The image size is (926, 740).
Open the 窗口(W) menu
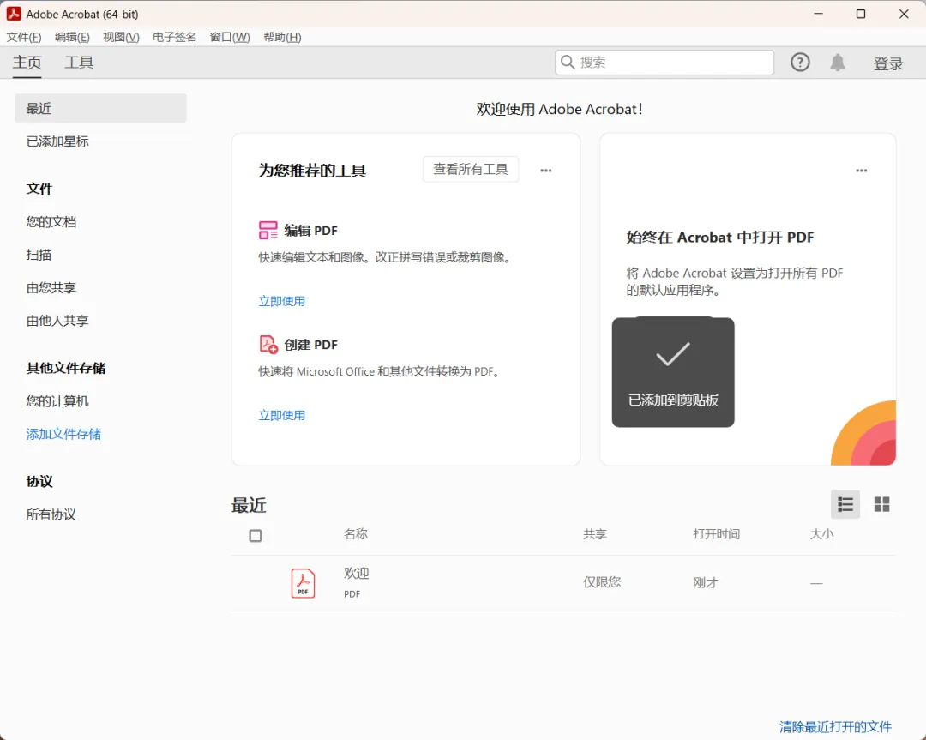pyautogui.click(x=230, y=37)
